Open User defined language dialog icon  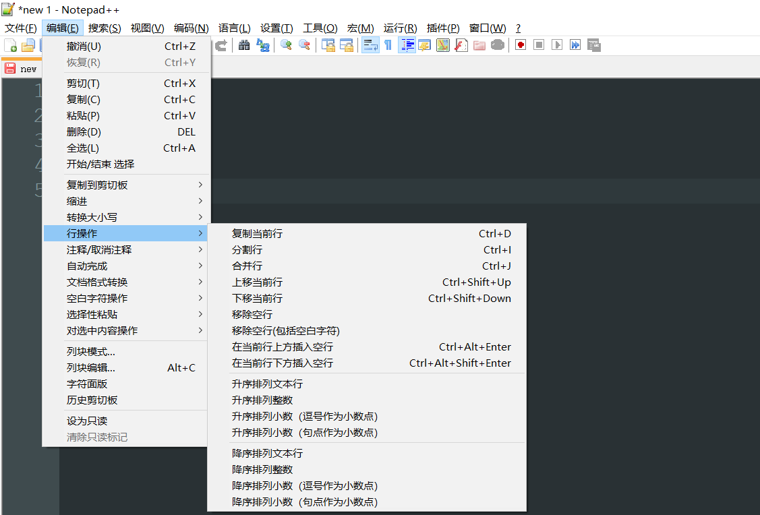pyautogui.click(x=425, y=46)
